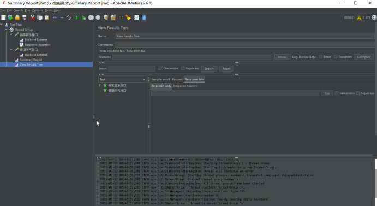The width and height of the screenshot is (377, 206).
Task: Click the Find button
Action: point(327,93)
